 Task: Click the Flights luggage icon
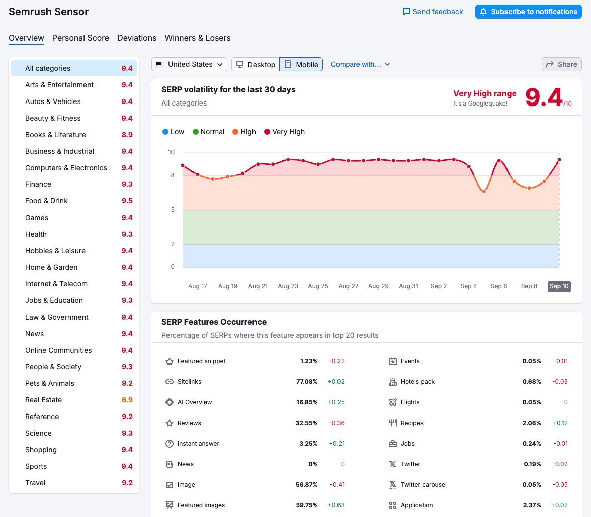pos(392,402)
